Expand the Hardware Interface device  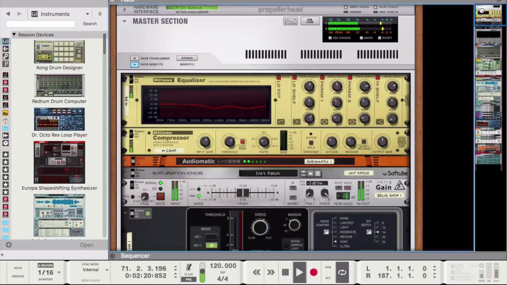pyautogui.click(x=124, y=9)
